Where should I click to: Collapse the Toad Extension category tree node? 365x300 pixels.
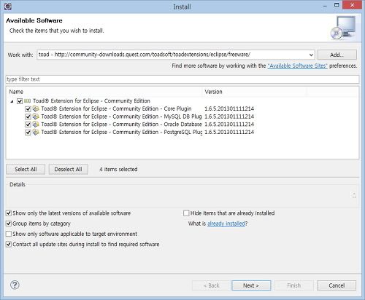pyautogui.click(x=12, y=101)
